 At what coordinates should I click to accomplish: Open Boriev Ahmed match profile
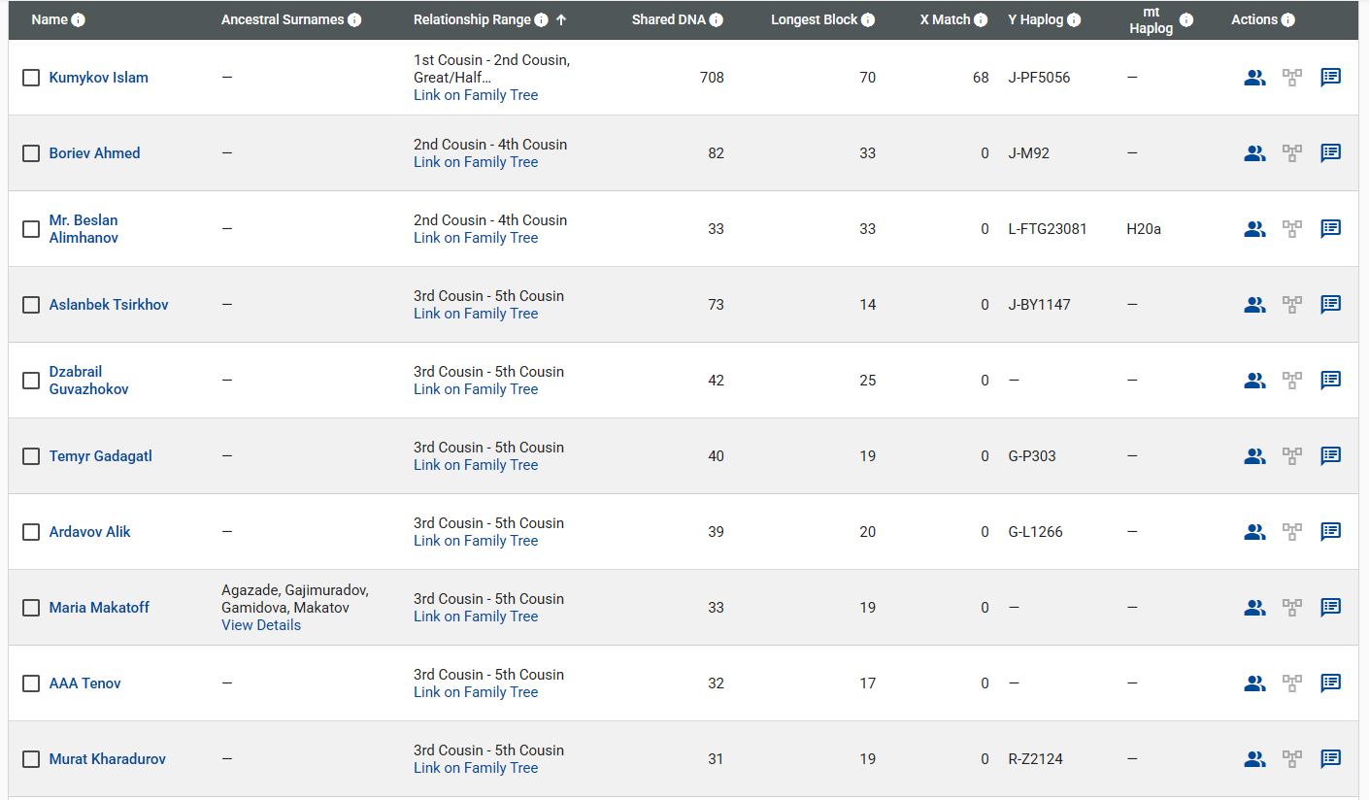point(95,153)
